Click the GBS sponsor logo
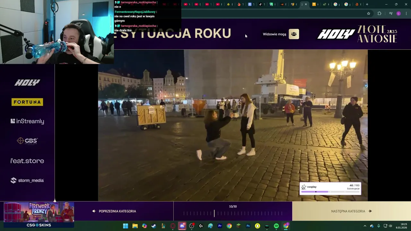 pyautogui.click(x=27, y=141)
